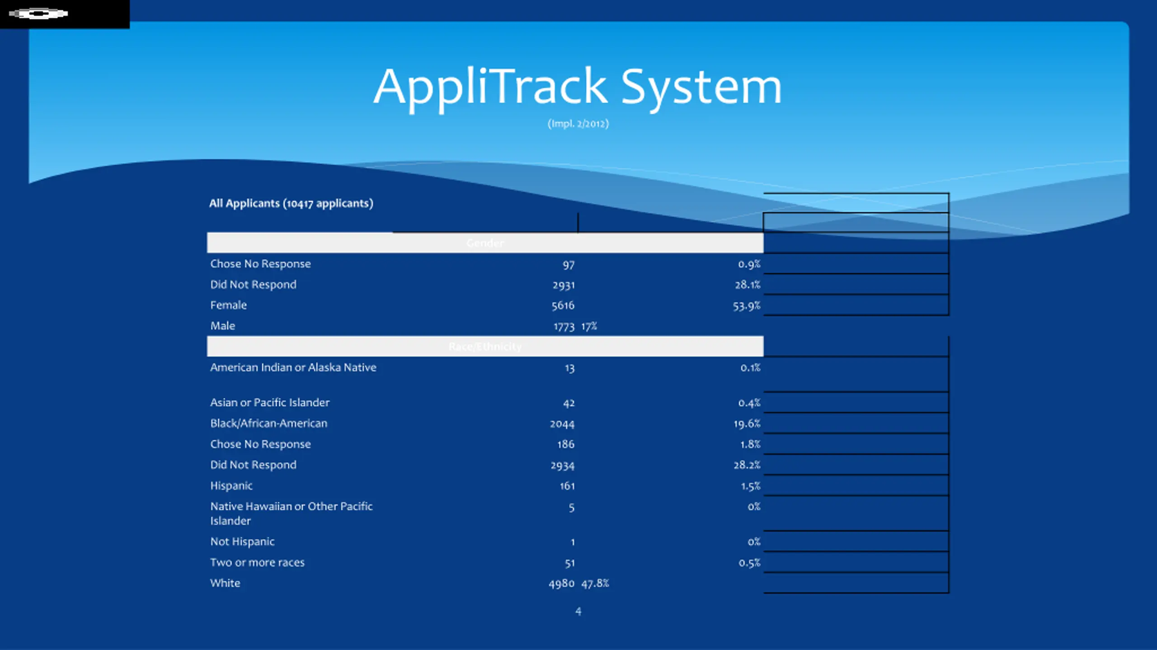Screen dimensions: 1157x650
Task: Click the Black/African-American count 2044
Action: tap(562, 424)
